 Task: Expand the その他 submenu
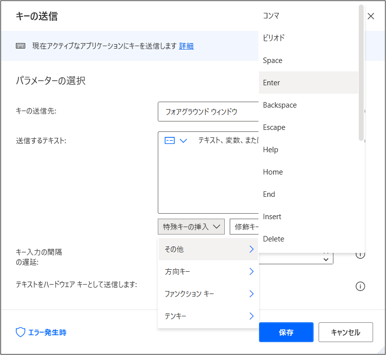pos(208,249)
